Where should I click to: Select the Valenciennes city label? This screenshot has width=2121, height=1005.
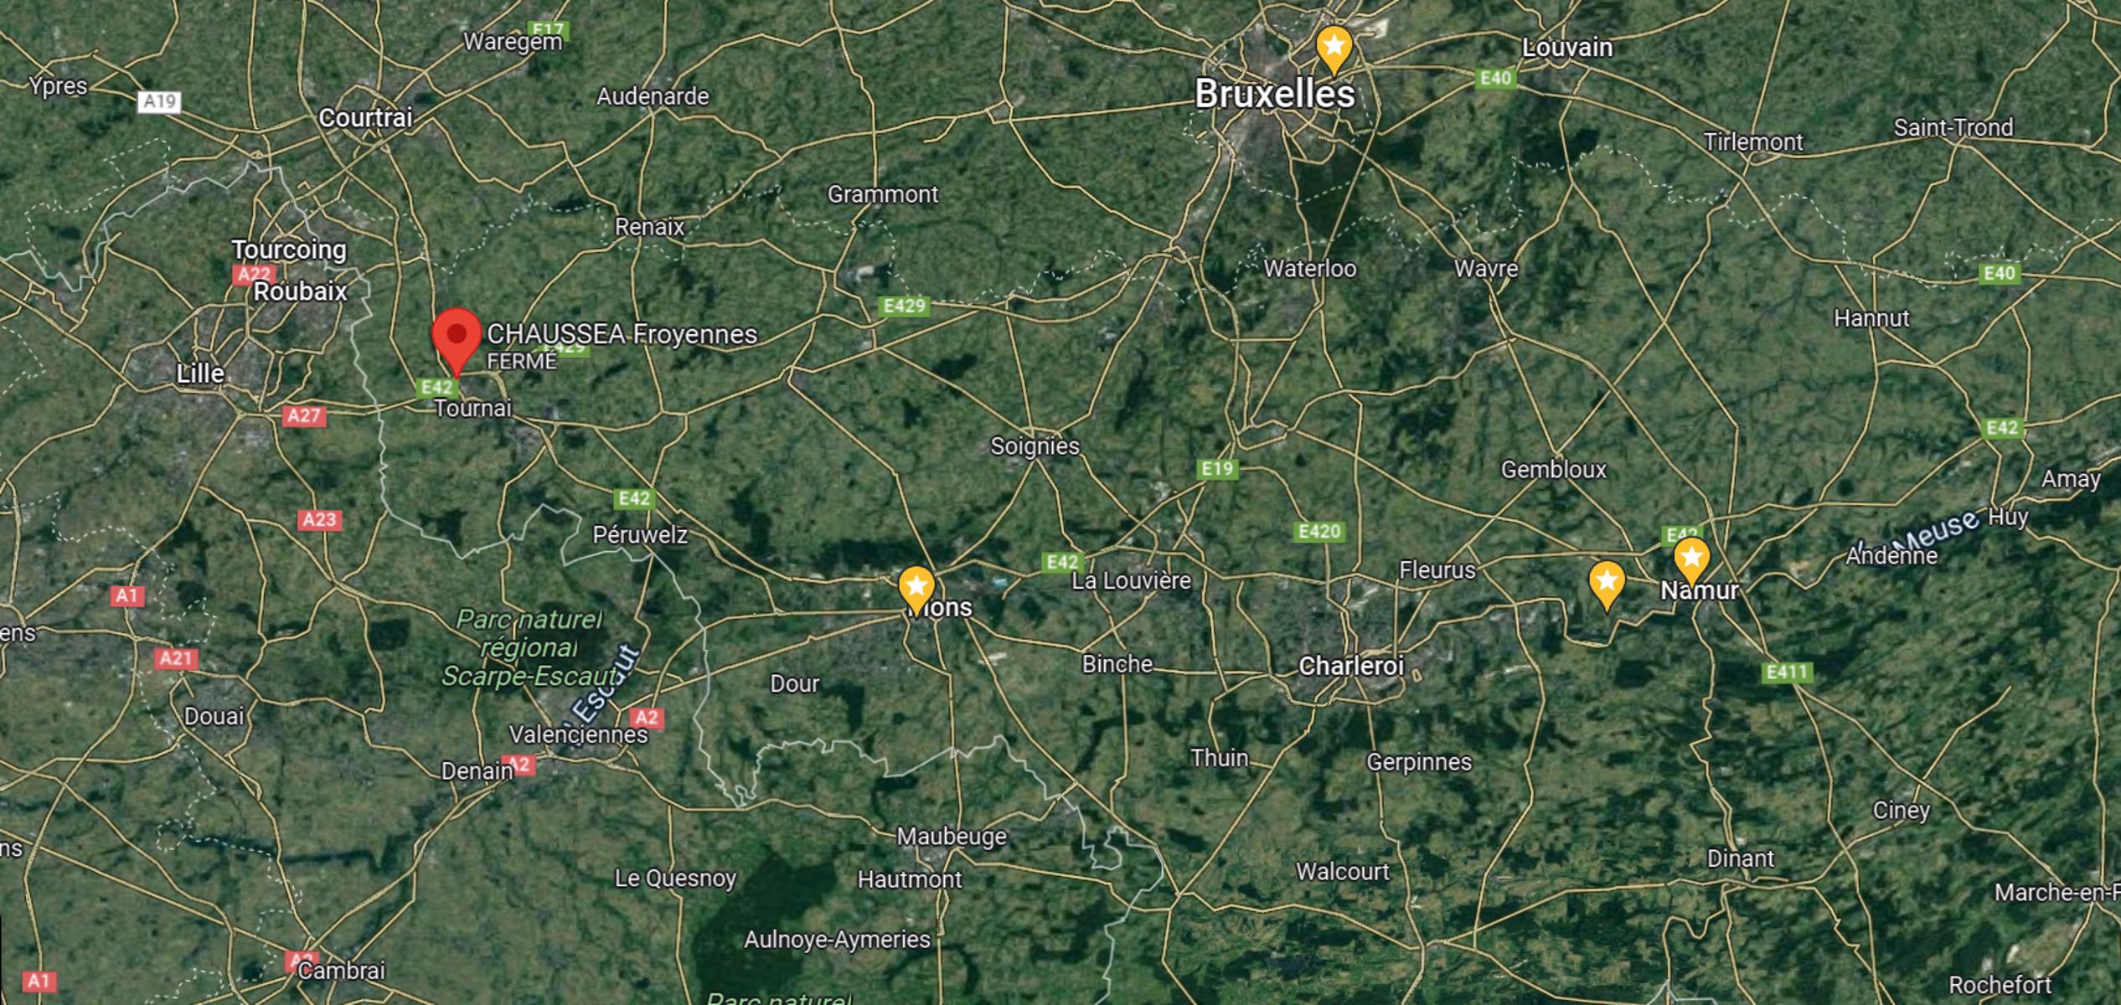pyautogui.click(x=578, y=734)
